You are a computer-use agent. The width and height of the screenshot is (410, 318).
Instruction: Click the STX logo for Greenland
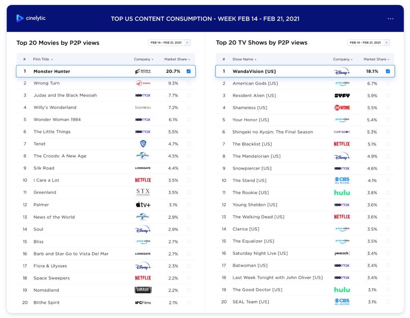(x=143, y=192)
